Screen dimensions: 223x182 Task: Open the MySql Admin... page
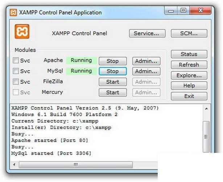tap(146, 71)
